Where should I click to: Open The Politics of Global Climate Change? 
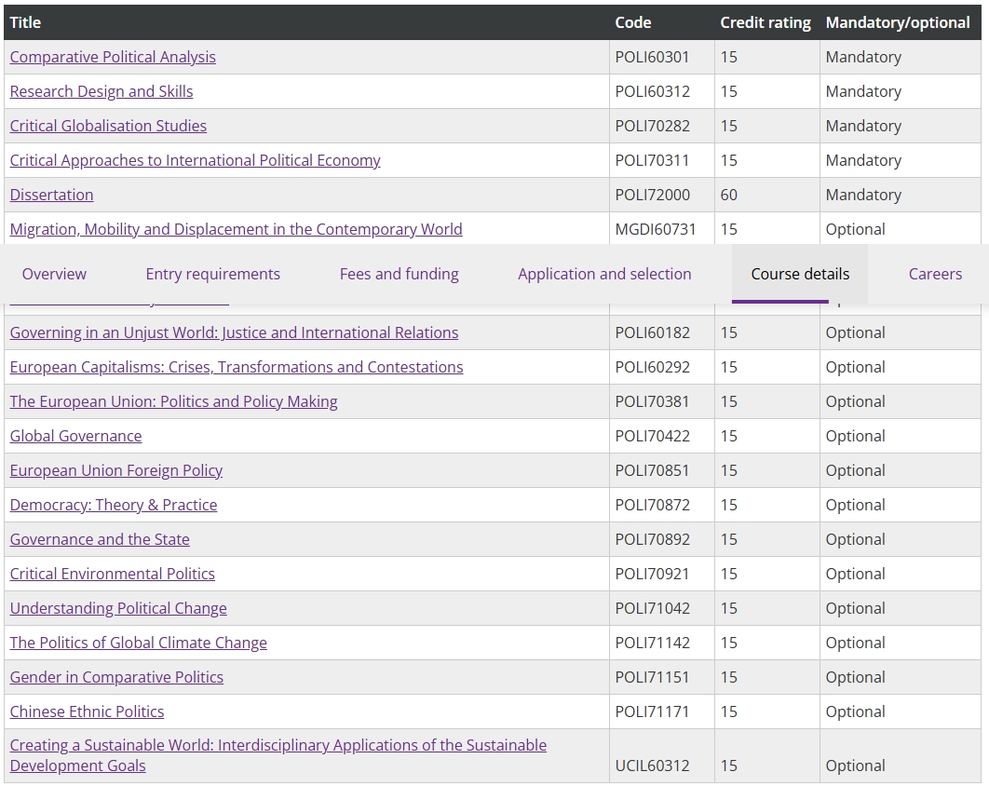[139, 643]
